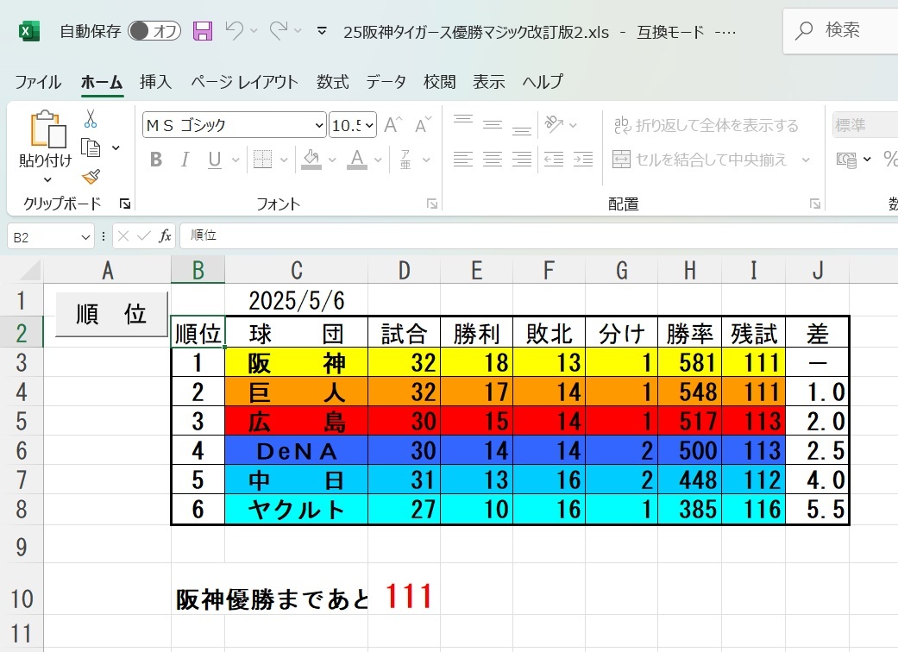Click the accounting number format icon
This screenshot has width=898, height=652.
pyautogui.click(x=846, y=160)
